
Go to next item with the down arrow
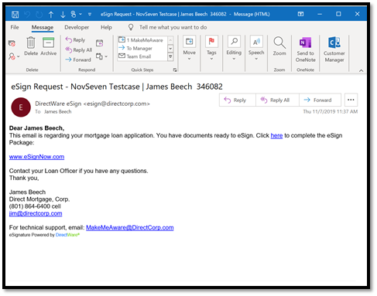(x=63, y=15)
